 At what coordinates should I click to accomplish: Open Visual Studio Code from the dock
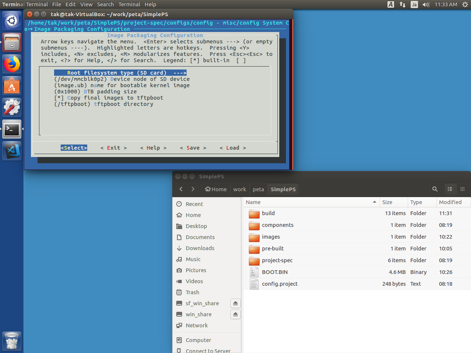pyautogui.click(x=11, y=151)
